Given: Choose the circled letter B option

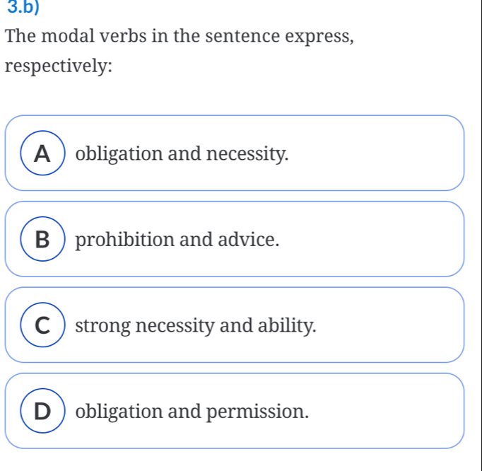Looking at the screenshot, I should click(45, 239).
